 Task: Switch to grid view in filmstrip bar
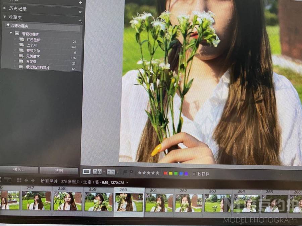(19, 180)
